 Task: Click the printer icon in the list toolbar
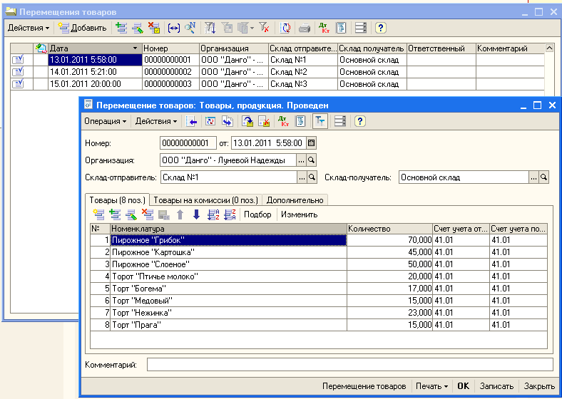[x=305, y=28]
